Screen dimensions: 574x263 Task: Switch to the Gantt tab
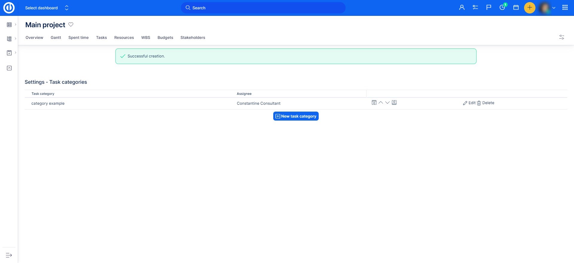click(x=56, y=37)
